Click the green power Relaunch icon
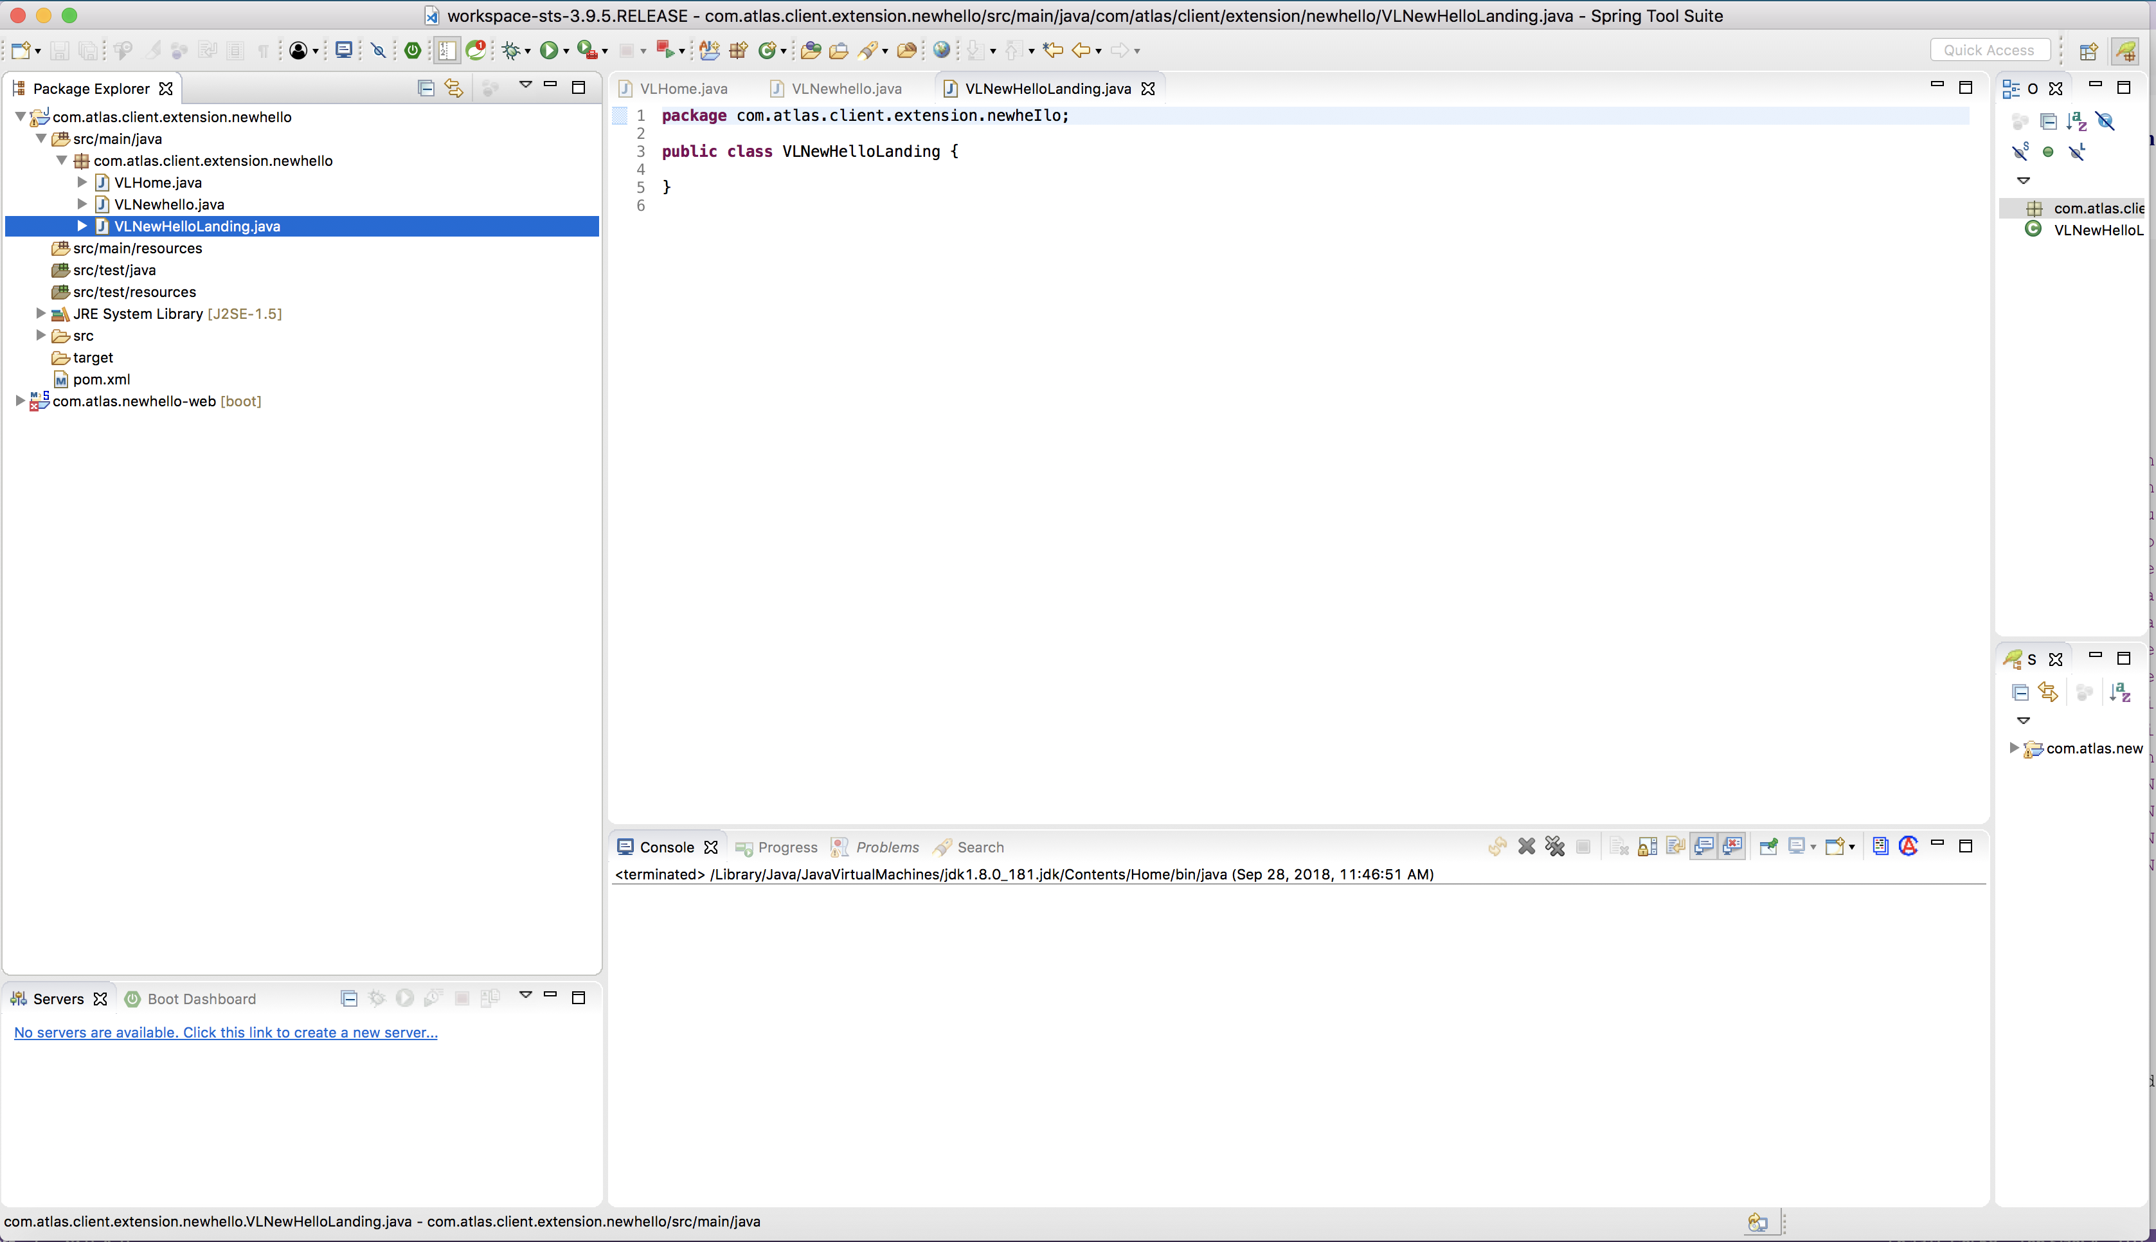Viewport: 2156px width, 1242px height. 413,50
